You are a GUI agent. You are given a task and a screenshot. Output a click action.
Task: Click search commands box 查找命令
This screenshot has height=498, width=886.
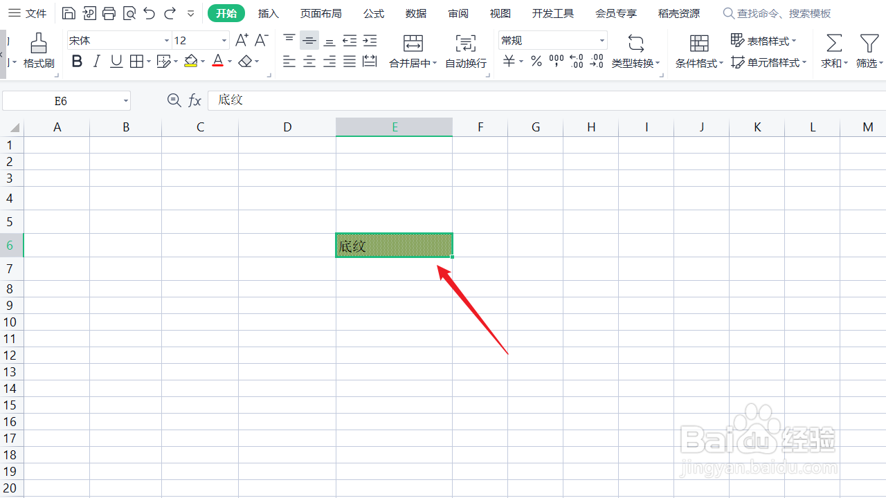(777, 13)
